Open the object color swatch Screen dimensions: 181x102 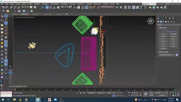177,55
